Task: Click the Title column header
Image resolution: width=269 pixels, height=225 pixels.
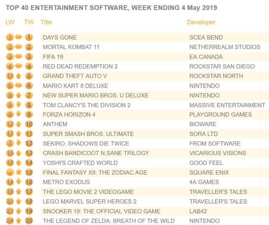Action: [x=46, y=22]
